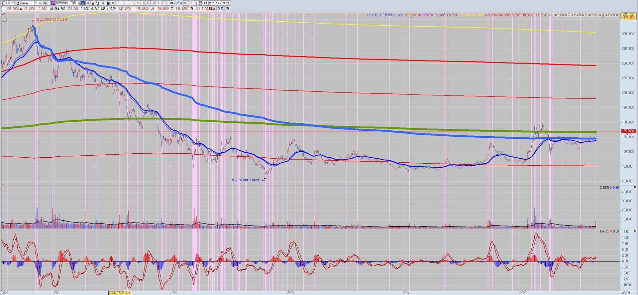Switch to the 주 weekly period button
Screen dimensions: 638x295
click(88, 3)
